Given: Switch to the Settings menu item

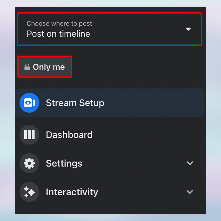Looking at the screenshot, I should point(64,163).
